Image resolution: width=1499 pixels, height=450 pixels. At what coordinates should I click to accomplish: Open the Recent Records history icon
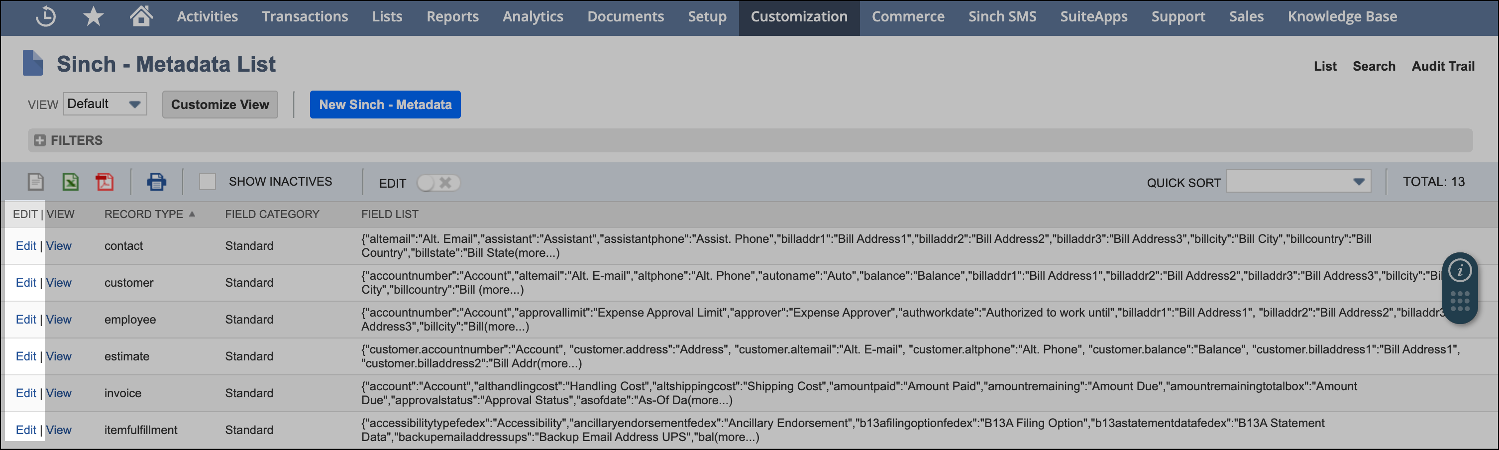point(46,16)
